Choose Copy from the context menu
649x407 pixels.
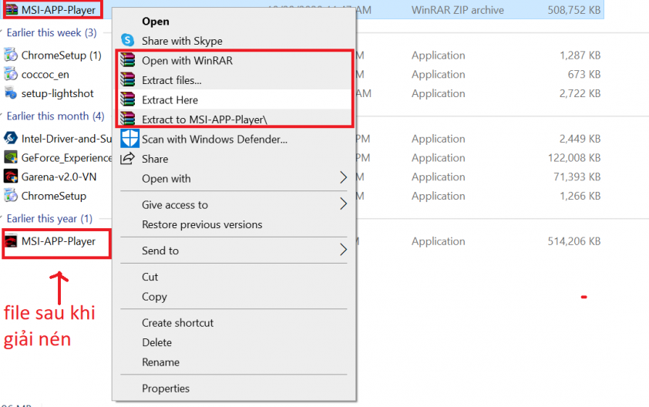tap(154, 297)
